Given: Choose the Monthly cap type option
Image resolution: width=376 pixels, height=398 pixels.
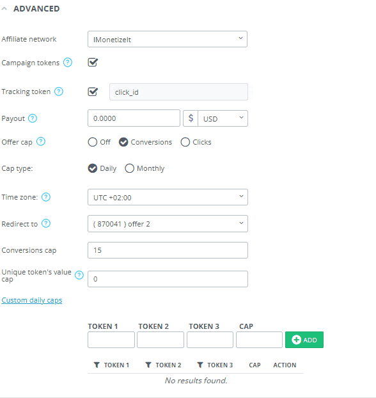Looking at the screenshot, I should pos(129,168).
